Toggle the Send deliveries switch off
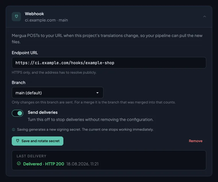The width and height of the screenshot is (218, 182). point(17,113)
